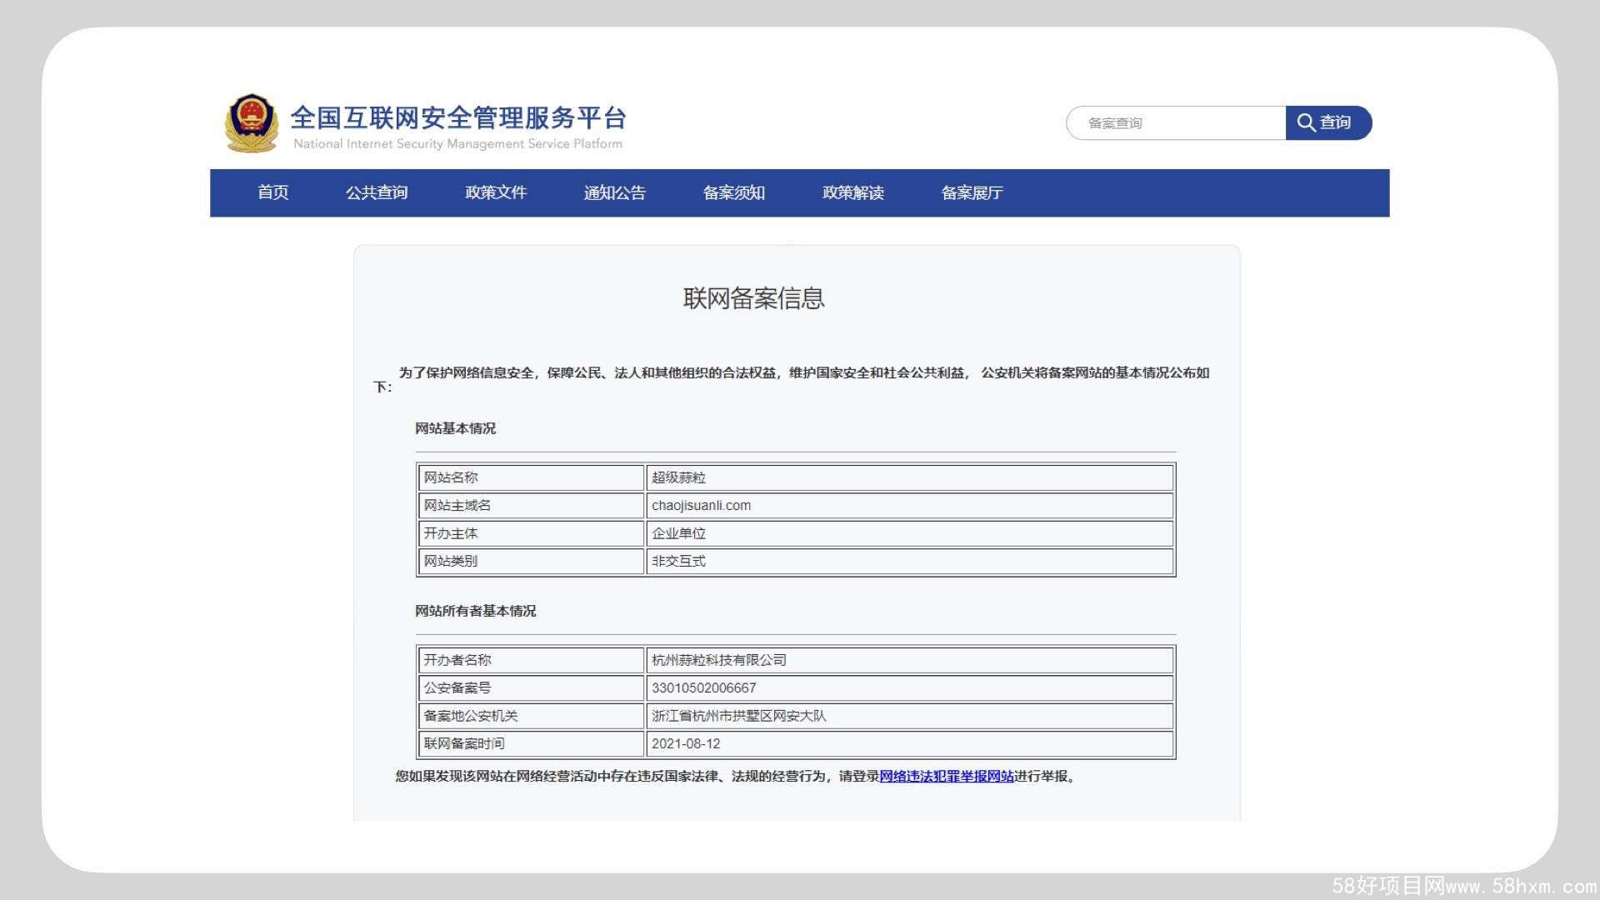Screen dimensions: 1600x900
Task: Open the 政策解读 nav item
Action: coord(853,192)
